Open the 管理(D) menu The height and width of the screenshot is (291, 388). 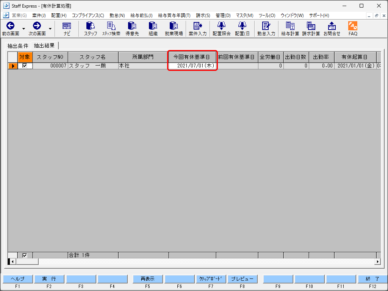click(x=223, y=15)
